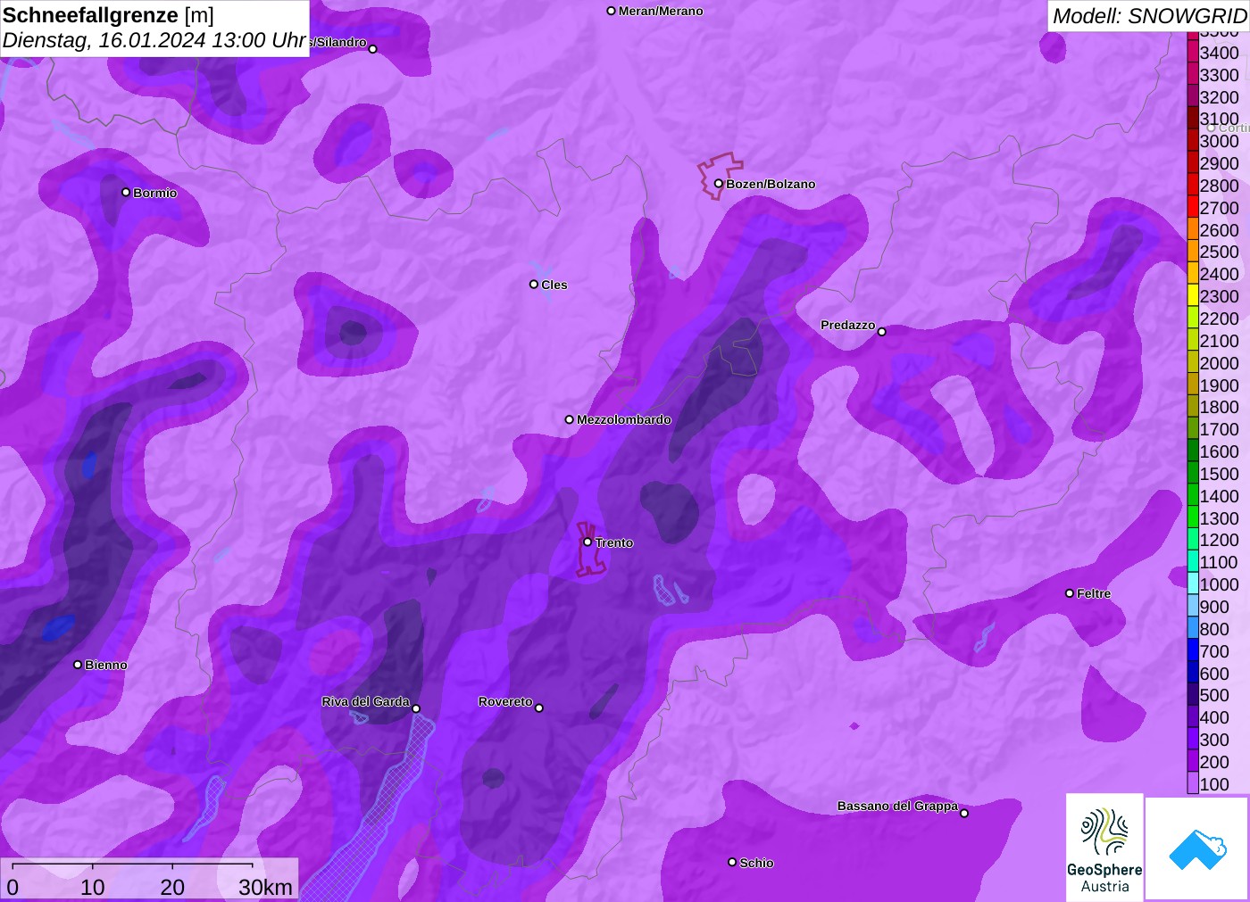Image resolution: width=1250 pixels, height=902 pixels.
Task: Select the 3400 m legend swatch
Action: 1193,53
